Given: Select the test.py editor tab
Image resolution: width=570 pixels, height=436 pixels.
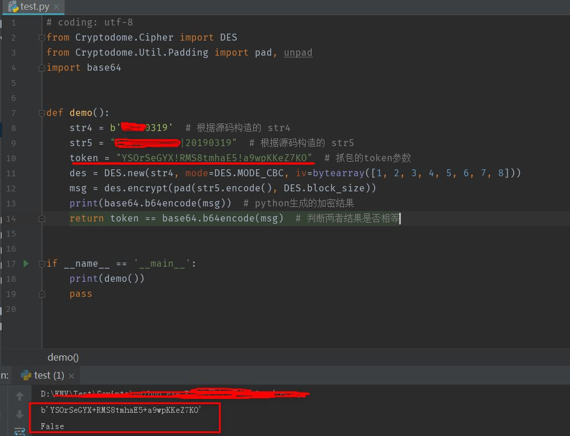Looking at the screenshot, I should click(x=33, y=6).
